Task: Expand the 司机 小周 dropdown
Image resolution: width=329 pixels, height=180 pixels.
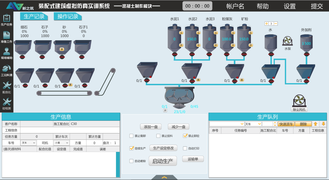Action: point(62,143)
